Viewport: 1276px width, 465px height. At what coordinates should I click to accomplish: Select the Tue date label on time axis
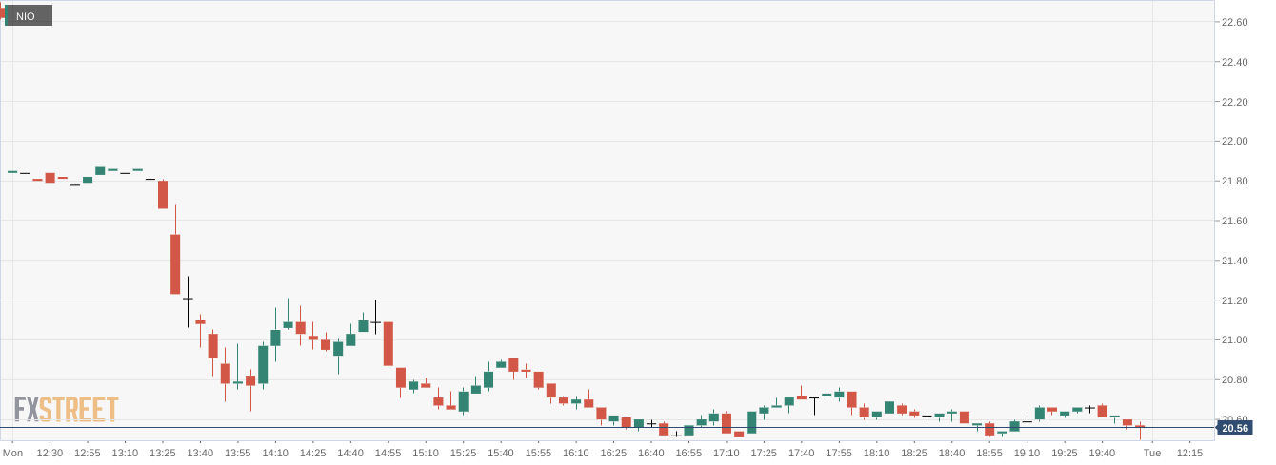pos(1151,454)
